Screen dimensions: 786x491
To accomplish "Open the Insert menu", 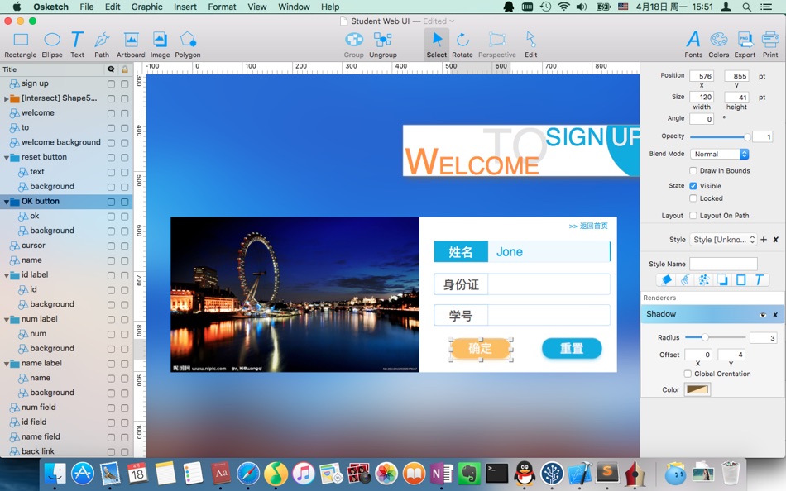I will point(185,7).
